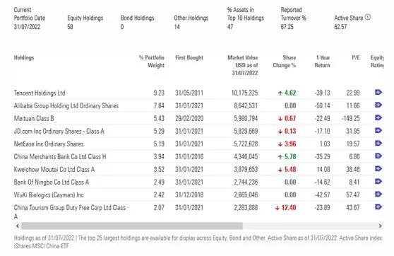394x256 pixels.
Task: Open equity rating icon for Tencent Holdings
Action: tap(378, 92)
